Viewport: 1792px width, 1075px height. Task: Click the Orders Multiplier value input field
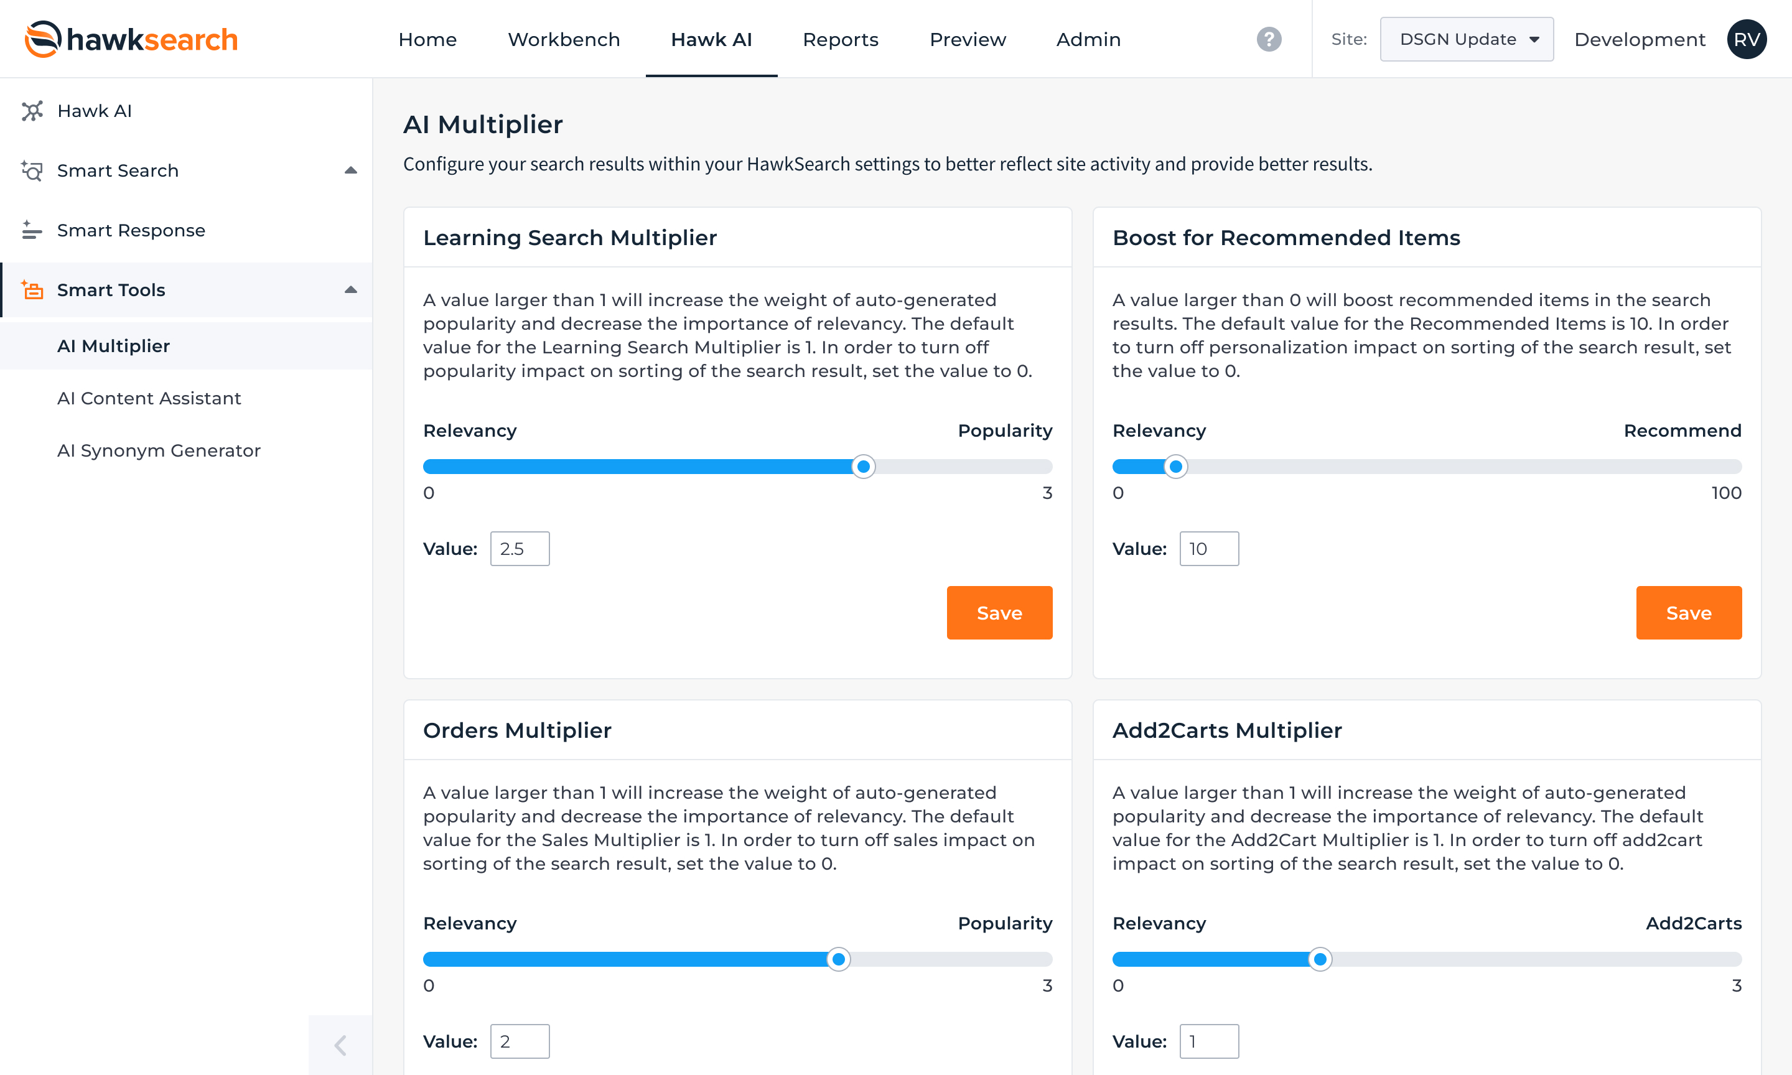click(520, 1041)
